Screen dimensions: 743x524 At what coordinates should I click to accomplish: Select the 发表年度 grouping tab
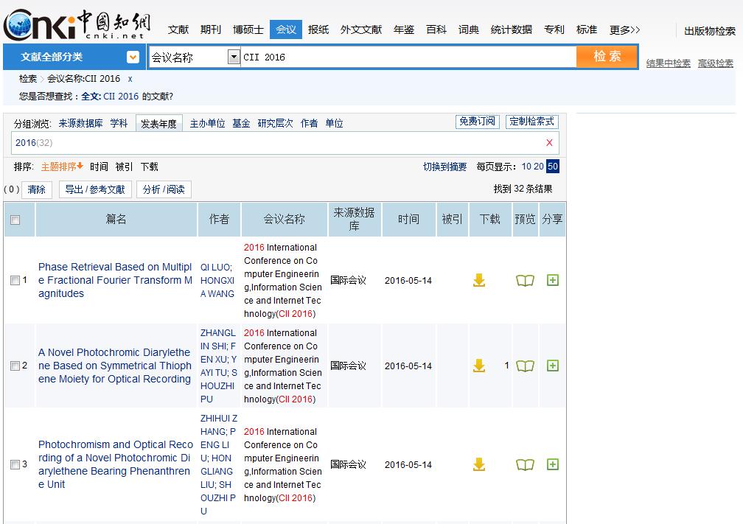[x=158, y=124]
